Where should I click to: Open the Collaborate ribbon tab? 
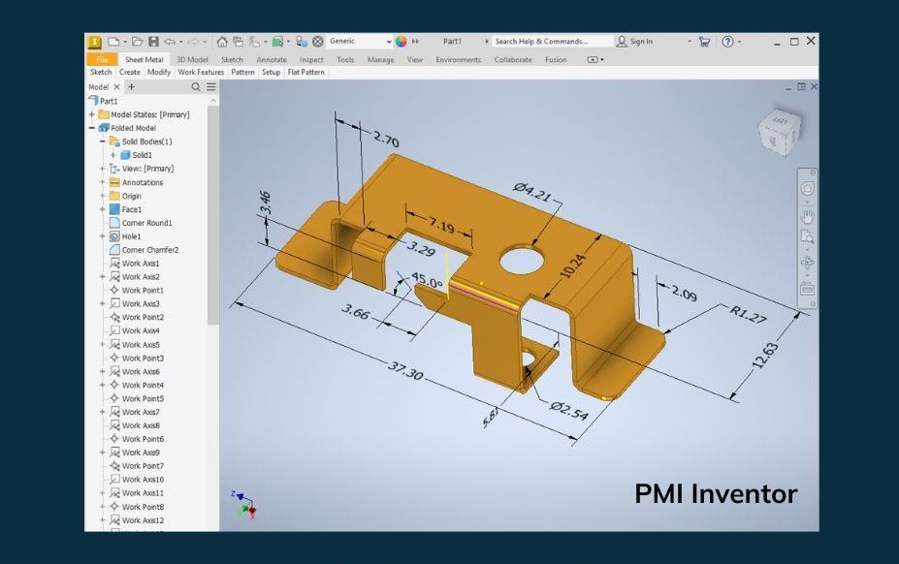click(513, 60)
